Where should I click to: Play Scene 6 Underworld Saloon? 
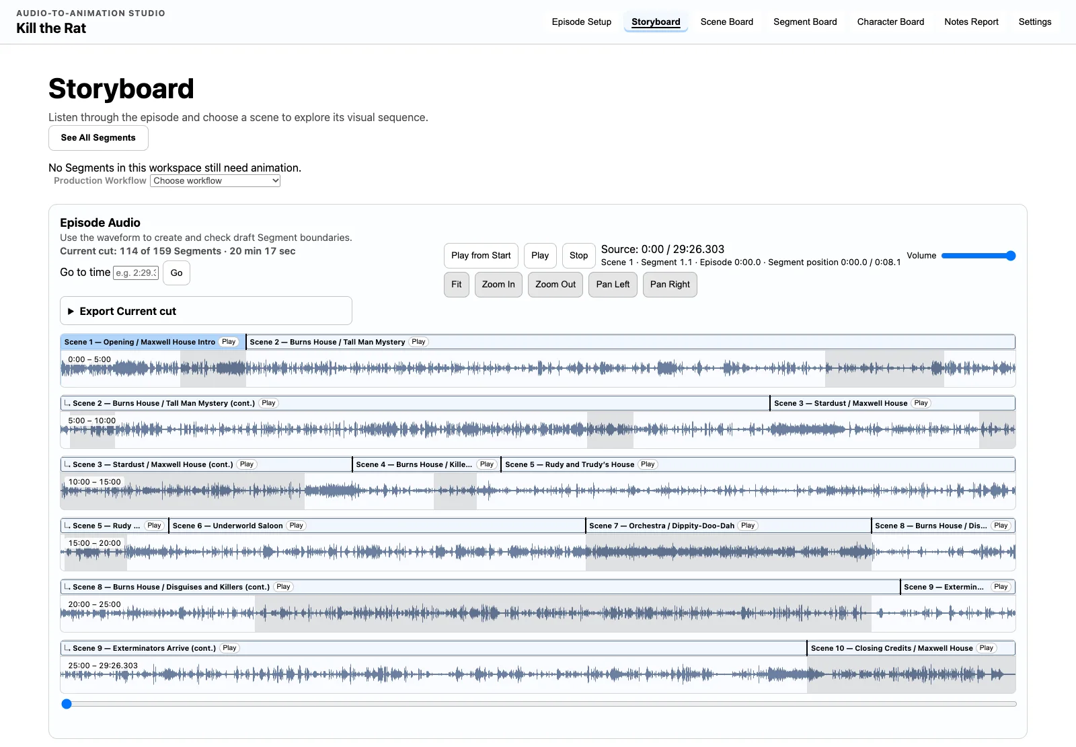pyautogui.click(x=296, y=526)
